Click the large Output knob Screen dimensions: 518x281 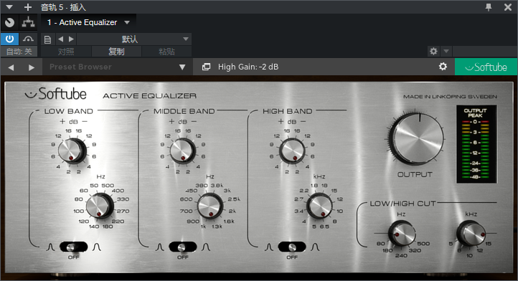coord(417,138)
